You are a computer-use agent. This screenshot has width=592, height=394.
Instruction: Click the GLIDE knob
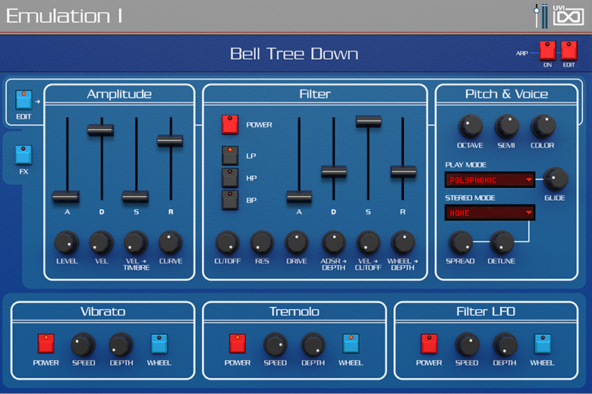pyautogui.click(x=555, y=179)
